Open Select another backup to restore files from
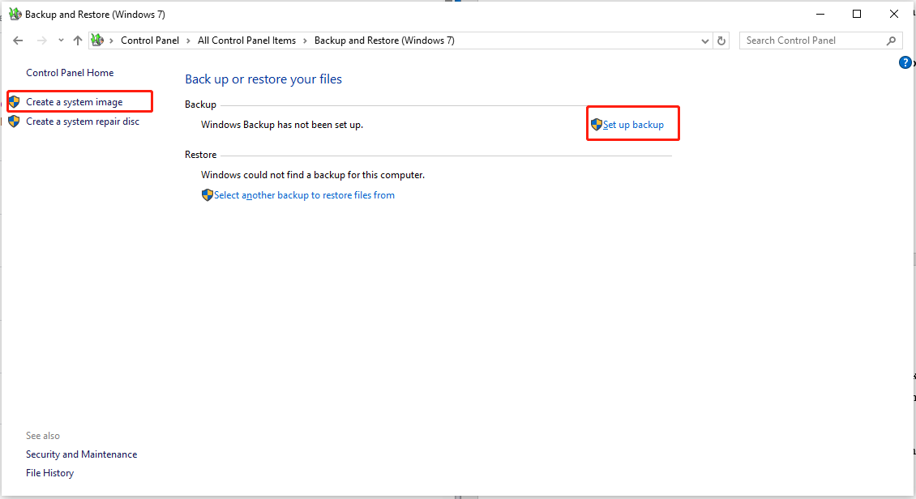This screenshot has width=916, height=499. 304,194
